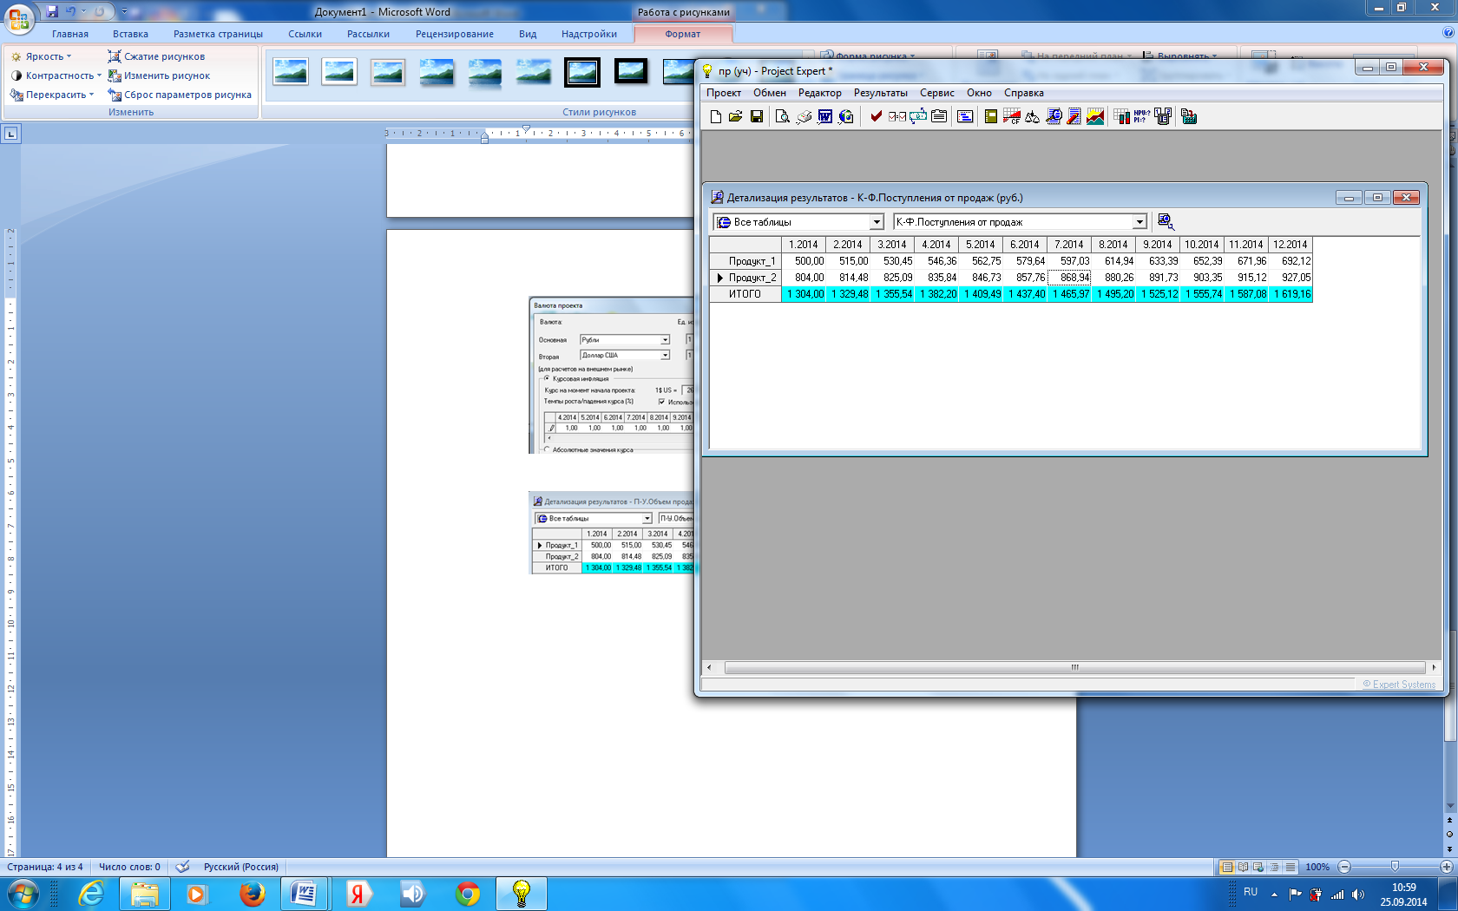Image resolution: width=1458 pixels, height=911 pixels.
Task: Click the NPV/PI indicators icon
Action: (x=1142, y=116)
